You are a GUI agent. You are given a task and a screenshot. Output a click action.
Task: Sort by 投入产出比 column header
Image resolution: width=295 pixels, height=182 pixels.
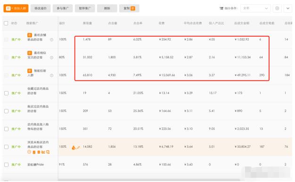216,24
